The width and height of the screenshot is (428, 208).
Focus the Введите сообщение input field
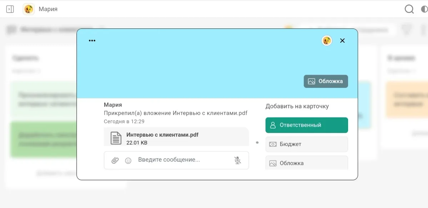pyautogui.click(x=182, y=160)
